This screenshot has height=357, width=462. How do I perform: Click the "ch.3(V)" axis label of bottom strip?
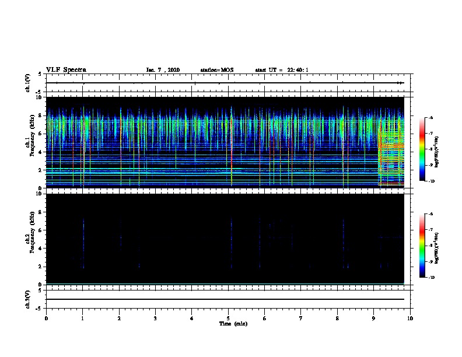click(x=28, y=299)
